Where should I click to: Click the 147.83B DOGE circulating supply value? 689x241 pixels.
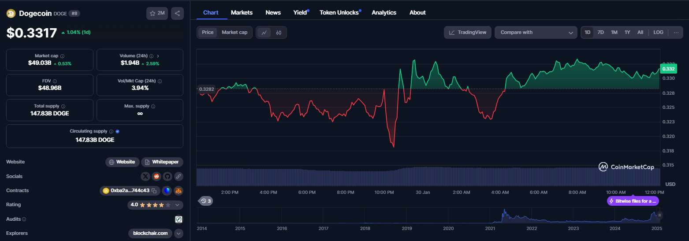click(x=95, y=140)
